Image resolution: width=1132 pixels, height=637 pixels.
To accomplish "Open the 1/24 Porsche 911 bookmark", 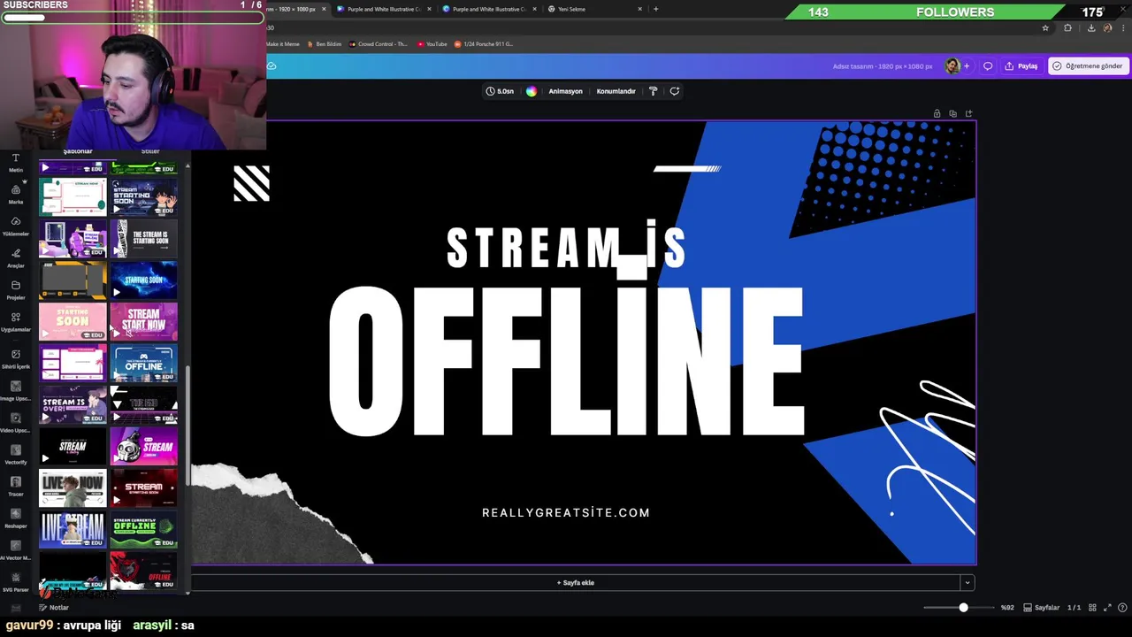I will pyautogui.click(x=484, y=44).
